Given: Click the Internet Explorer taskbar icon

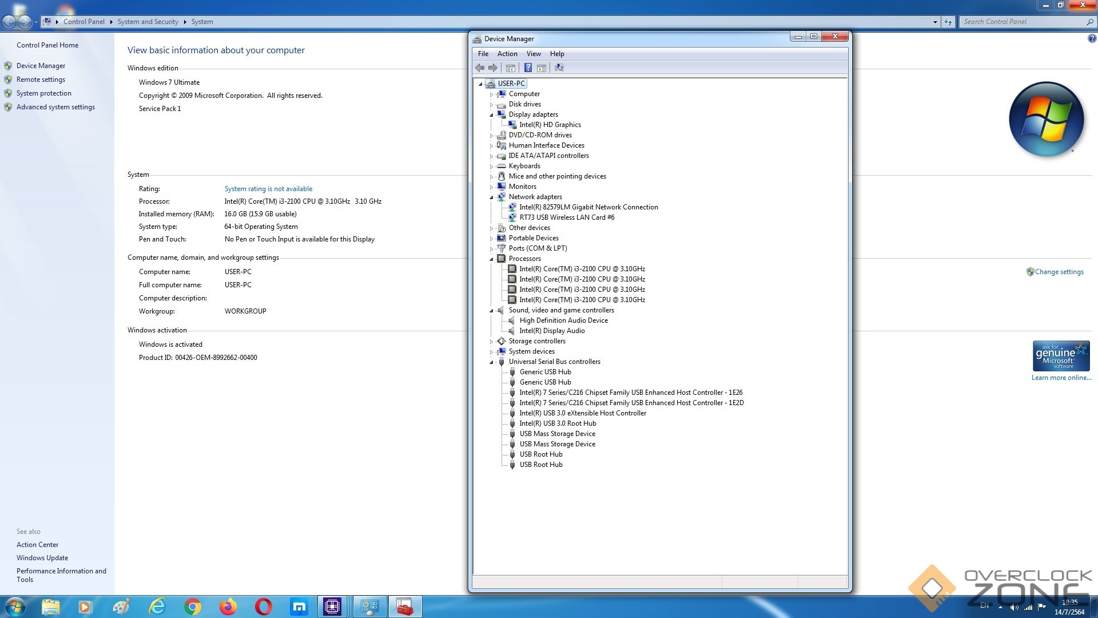Looking at the screenshot, I should pyautogui.click(x=157, y=607).
